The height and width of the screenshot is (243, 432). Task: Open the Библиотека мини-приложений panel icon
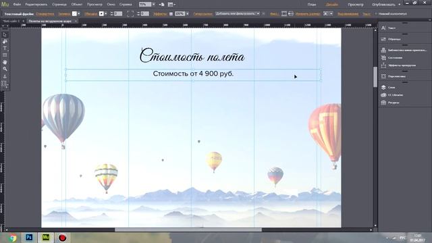tap(383, 50)
